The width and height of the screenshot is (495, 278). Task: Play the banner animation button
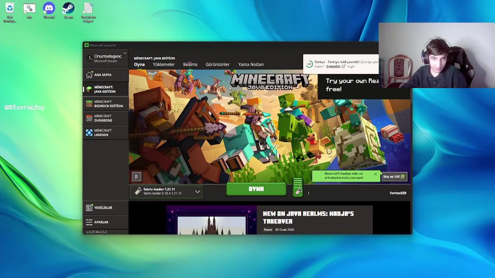136,177
